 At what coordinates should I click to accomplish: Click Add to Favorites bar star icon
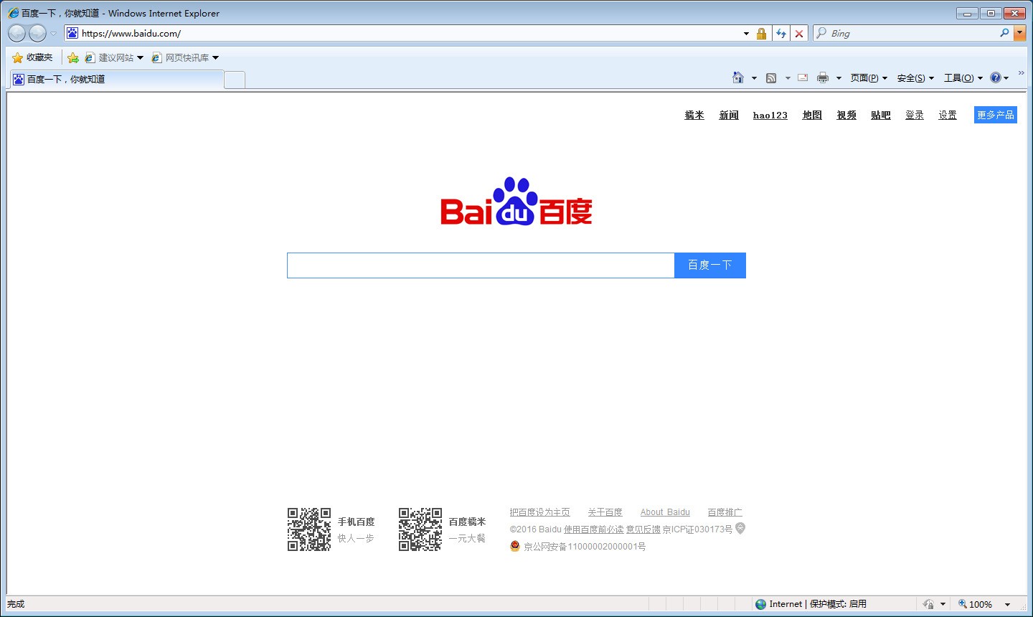(73, 57)
